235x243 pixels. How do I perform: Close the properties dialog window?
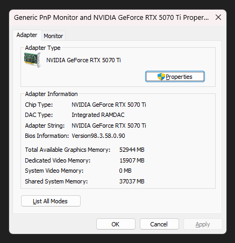pyautogui.click(x=218, y=17)
